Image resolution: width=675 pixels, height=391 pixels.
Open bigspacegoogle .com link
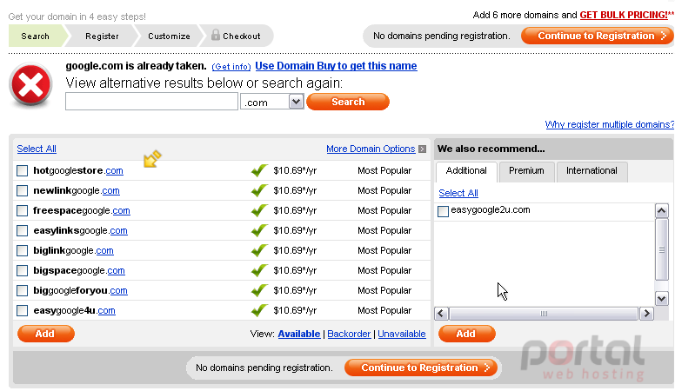116,270
